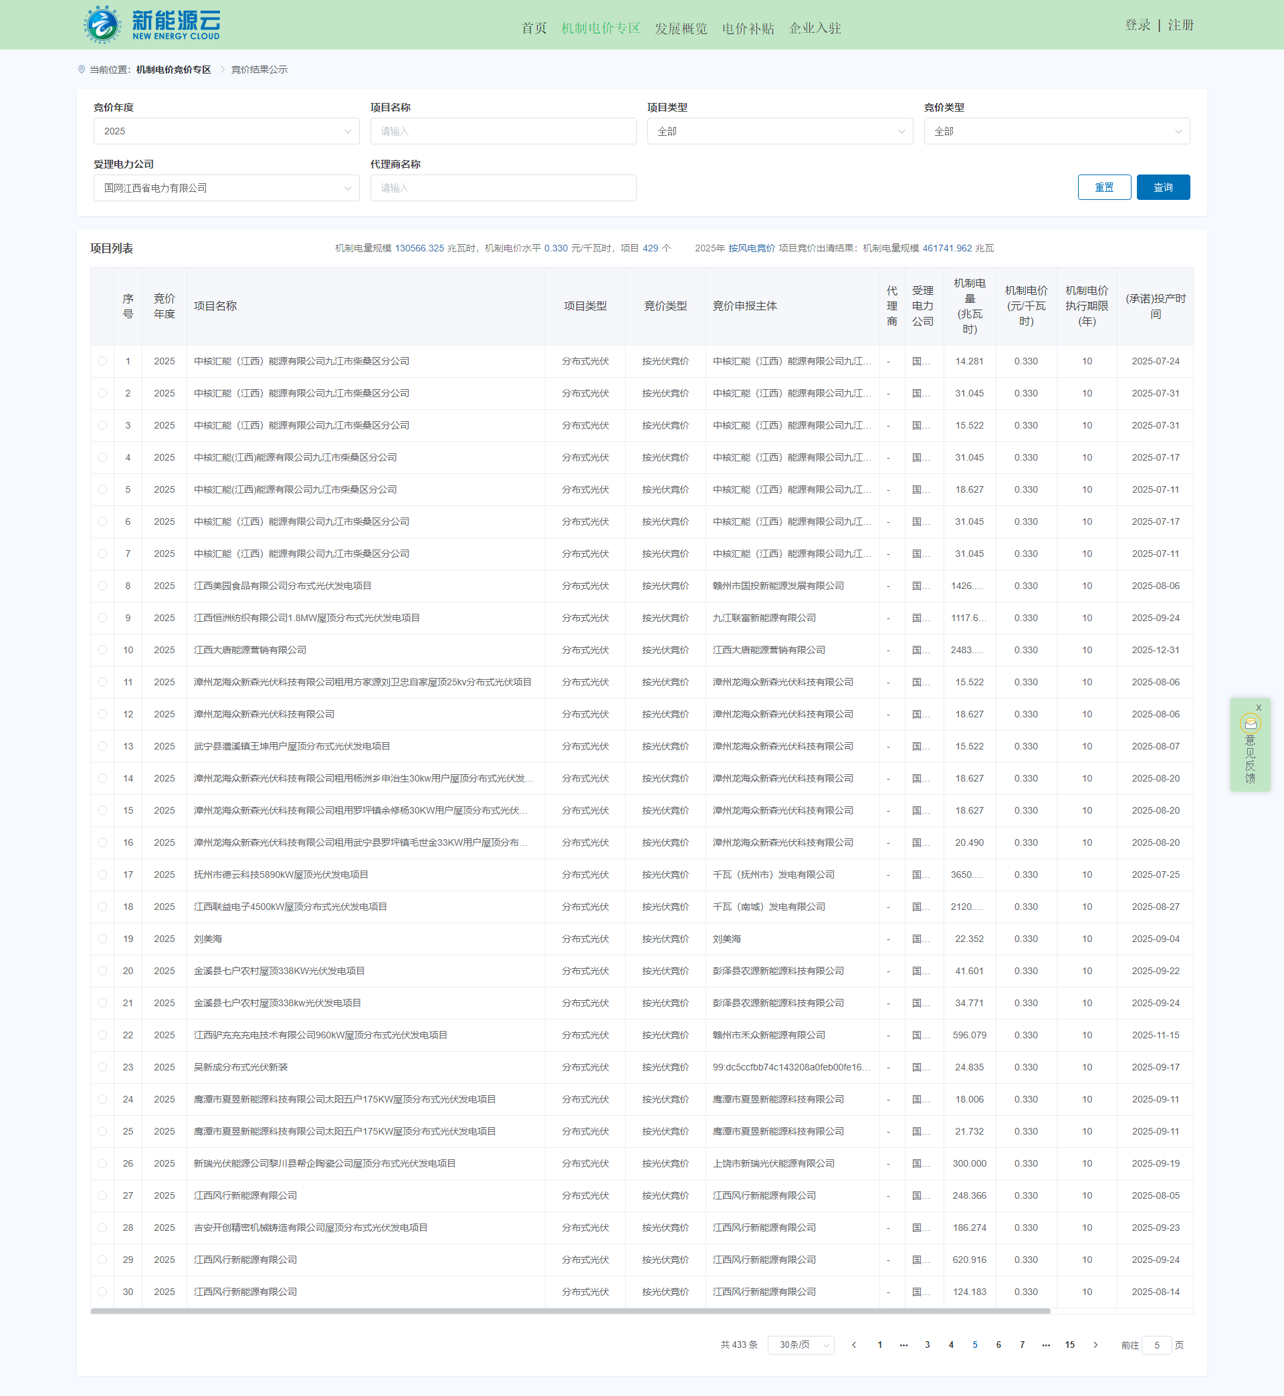This screenshot has width=1284, height=1396.
Task: Click the 查询 search button
Action: tap(1162, 187)
